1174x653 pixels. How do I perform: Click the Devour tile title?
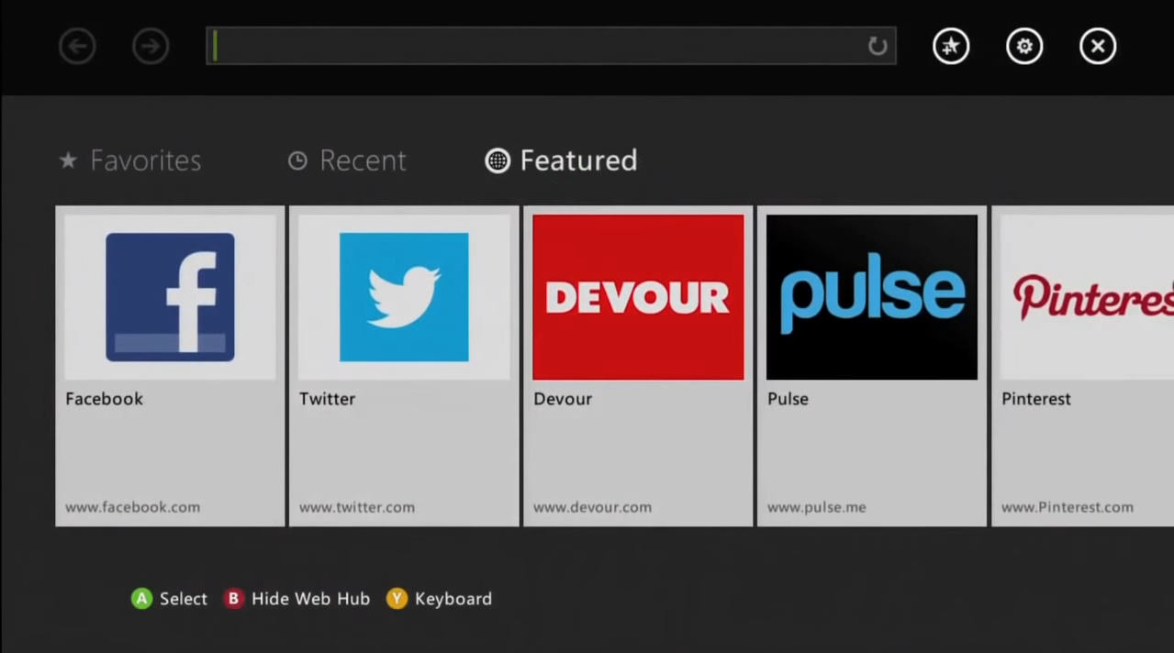(563, 399)
